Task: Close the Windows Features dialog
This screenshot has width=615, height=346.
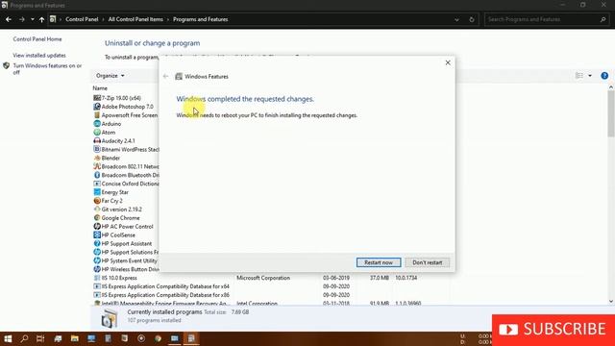Action: [448, 62]
